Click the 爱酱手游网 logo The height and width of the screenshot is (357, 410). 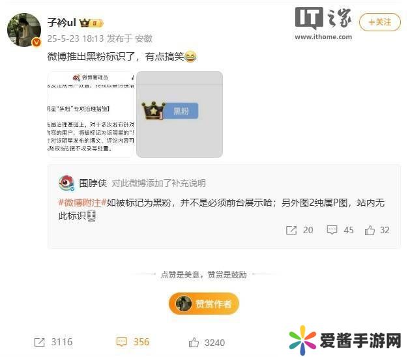345,340
